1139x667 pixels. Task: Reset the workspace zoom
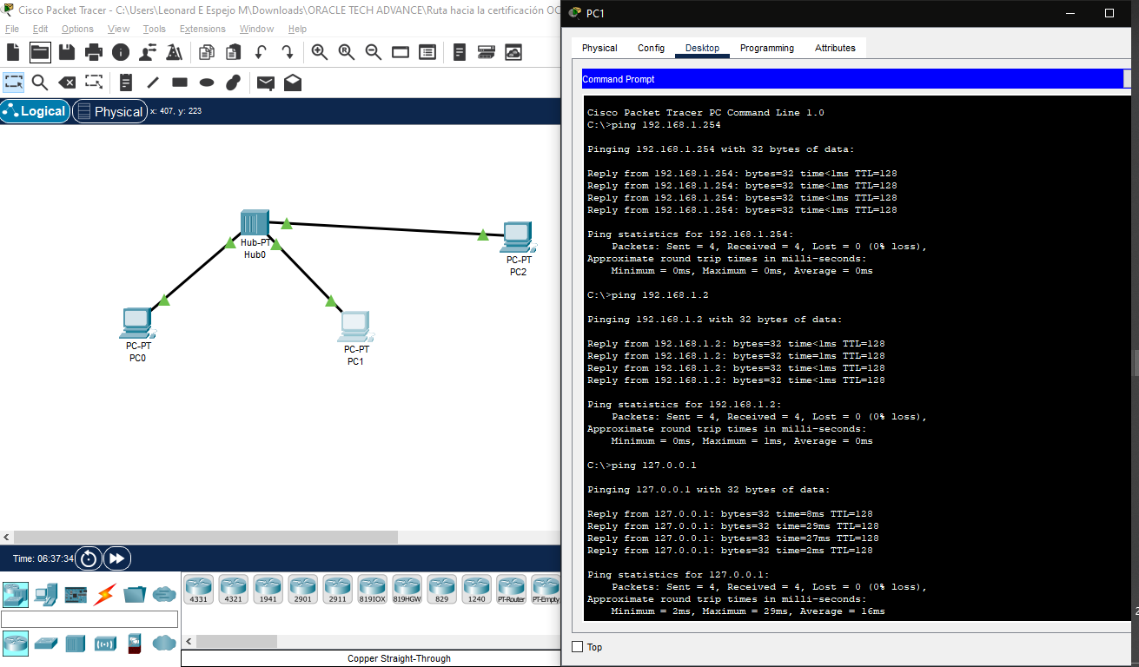pos(347,52)
